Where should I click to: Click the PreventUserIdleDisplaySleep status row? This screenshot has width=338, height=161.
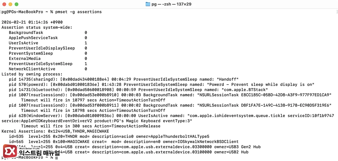coord(48,48)
